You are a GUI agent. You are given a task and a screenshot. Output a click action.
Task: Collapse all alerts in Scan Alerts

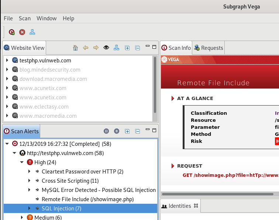point(138,131)
